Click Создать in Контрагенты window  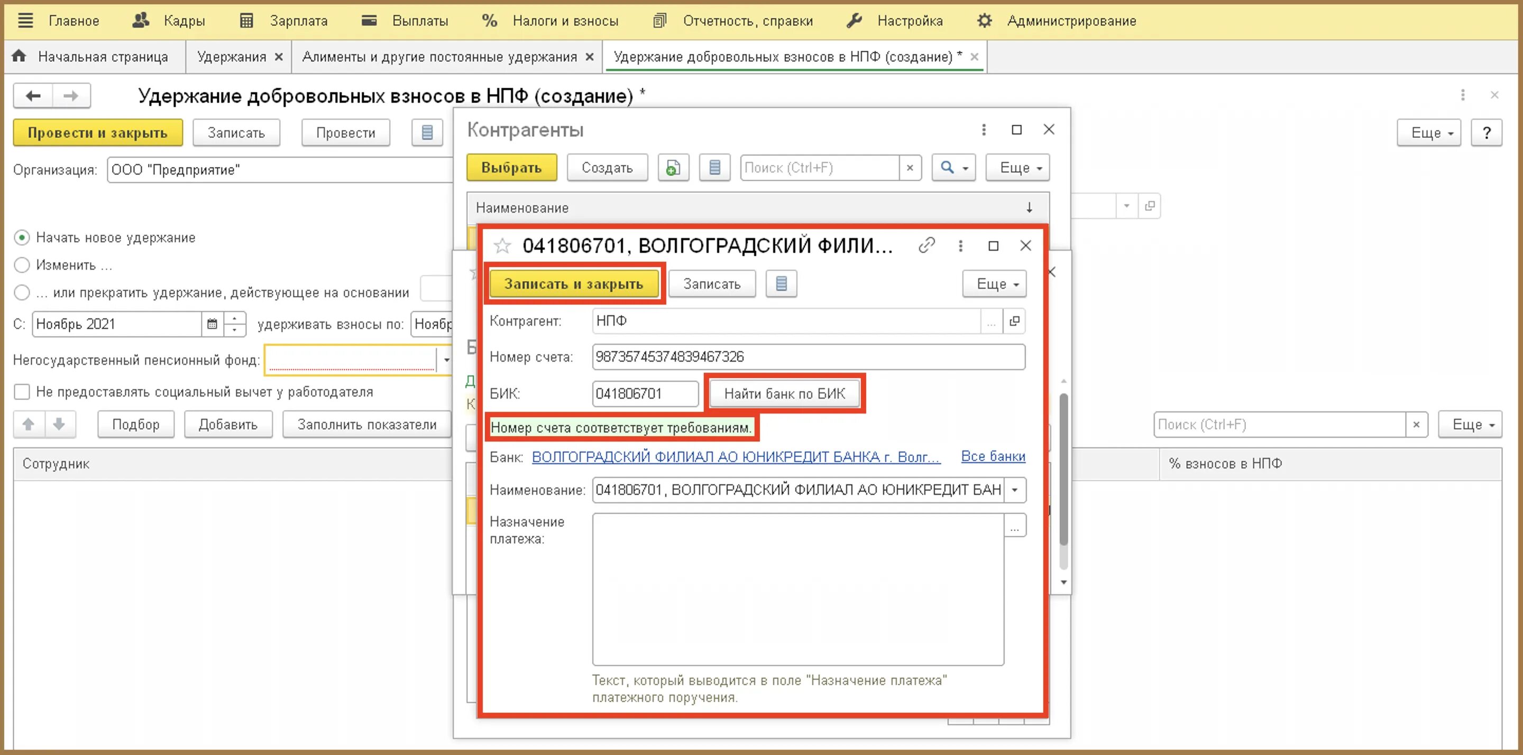[x=607, y=168]
